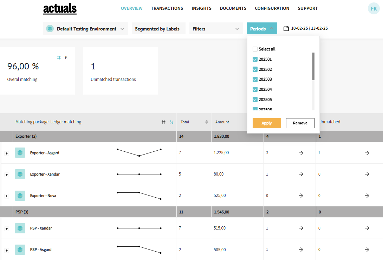This screenshot has height=260, width=383.
Task: Click the PSP - Xandar label
Action: coord(41,228)
